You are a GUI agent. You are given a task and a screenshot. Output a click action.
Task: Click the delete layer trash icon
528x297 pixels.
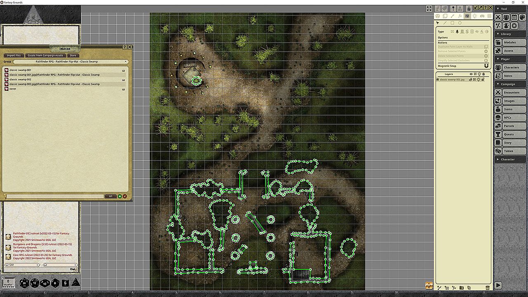488,288
